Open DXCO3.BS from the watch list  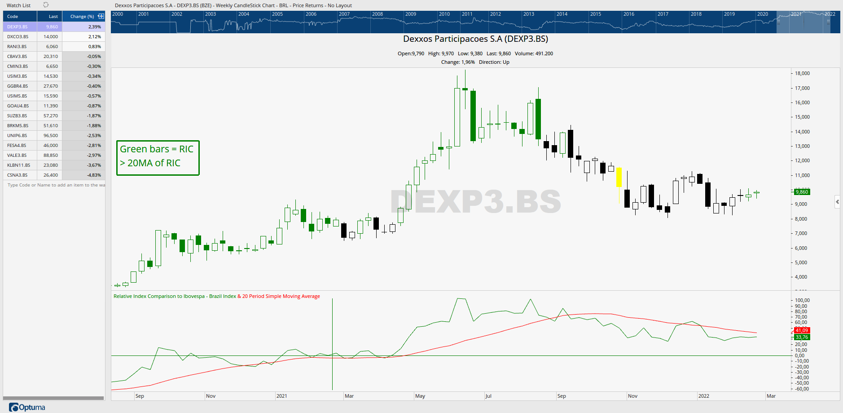18,37
